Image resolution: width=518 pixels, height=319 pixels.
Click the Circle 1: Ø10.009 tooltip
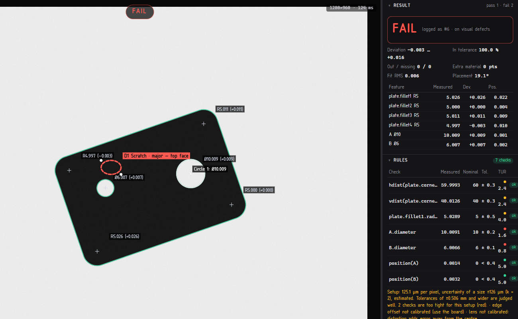[210, 169]
